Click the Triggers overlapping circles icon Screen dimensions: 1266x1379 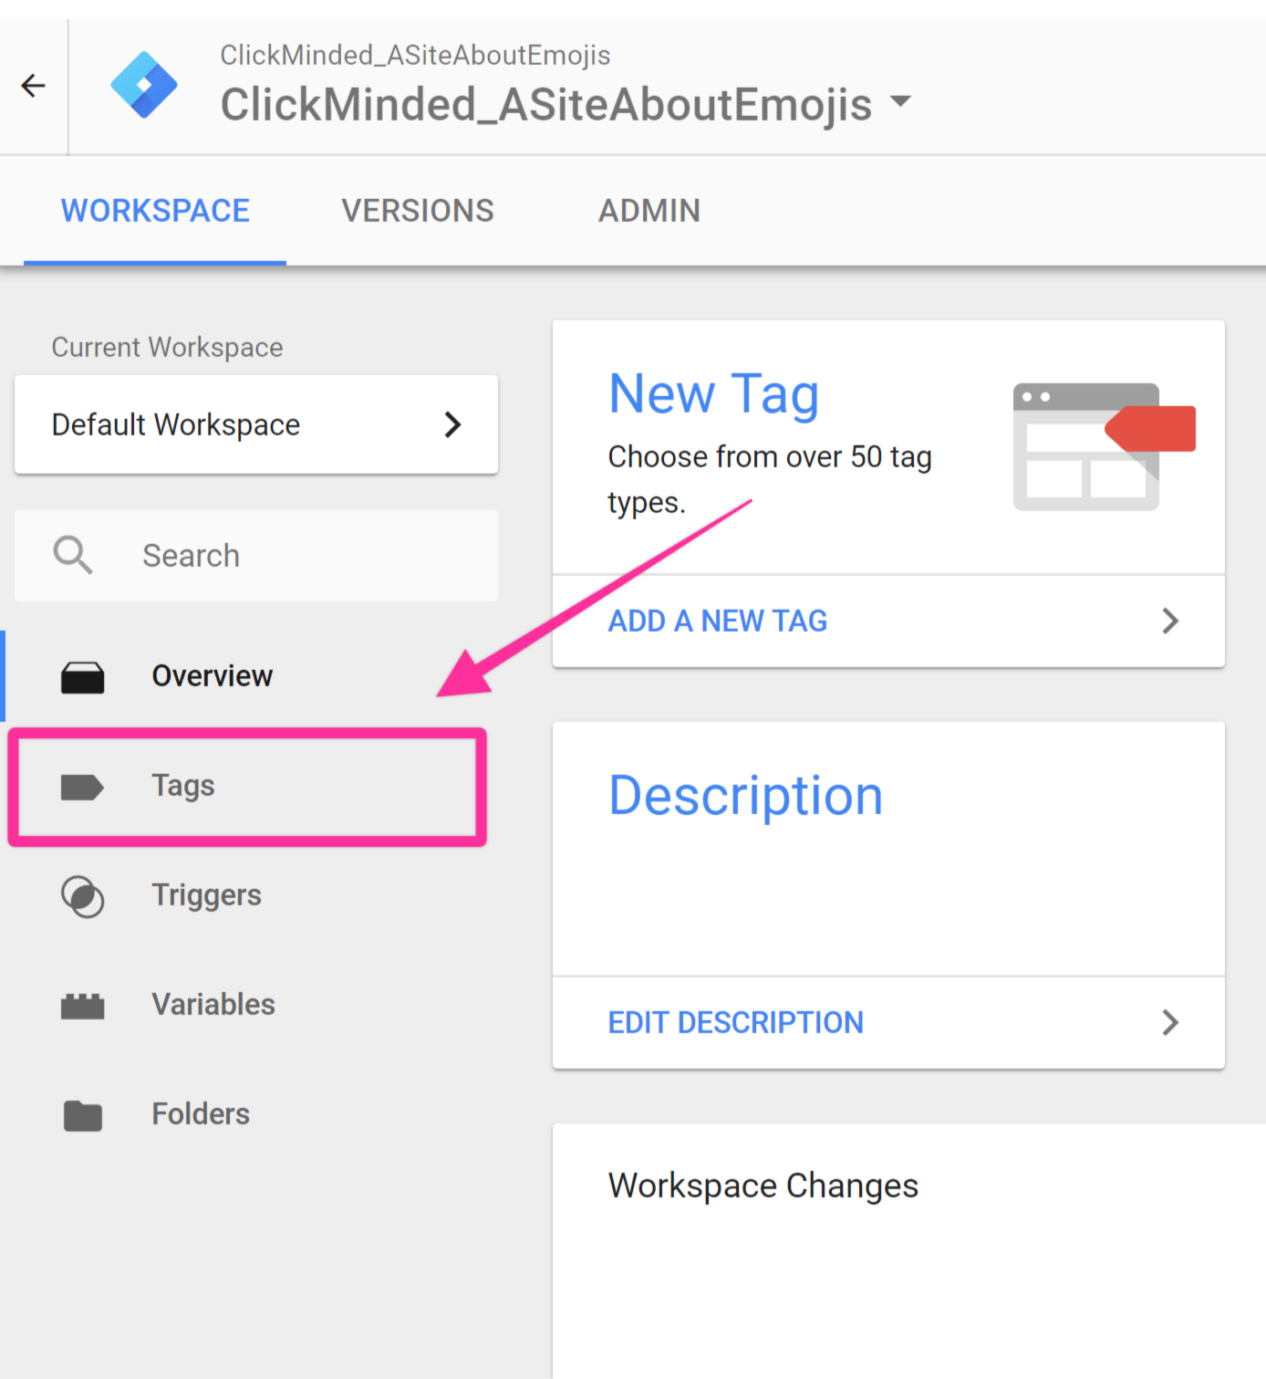[82, 896]
